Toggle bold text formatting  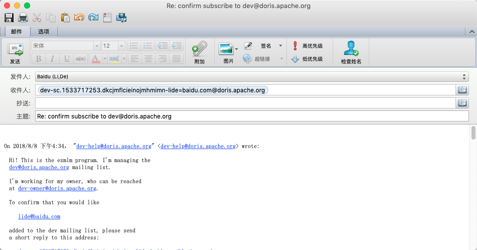(39, 59)
